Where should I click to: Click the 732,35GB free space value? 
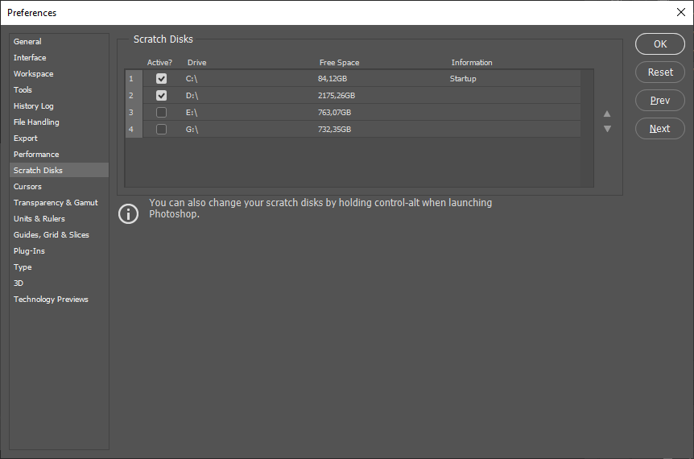335,130
